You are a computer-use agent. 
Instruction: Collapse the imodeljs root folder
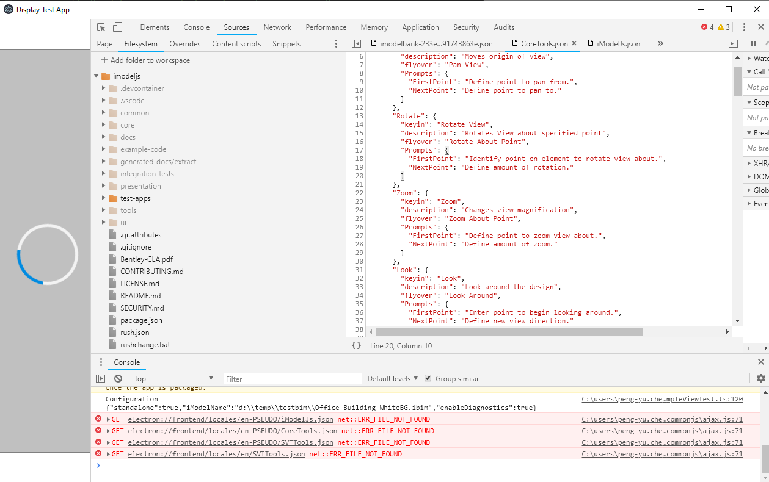coord(97,76)
